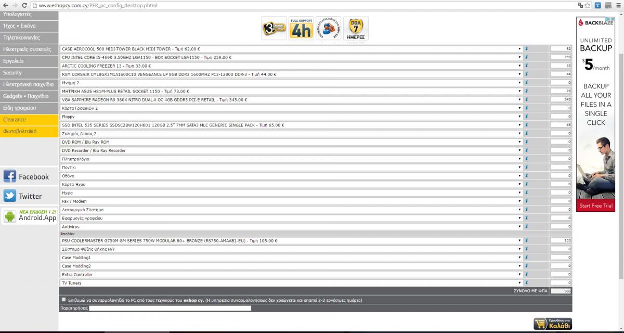Viewport: 624px width, 333px height.
Task: Tick the eshop cy technician assembly checkbox
Action: (63, 300)
